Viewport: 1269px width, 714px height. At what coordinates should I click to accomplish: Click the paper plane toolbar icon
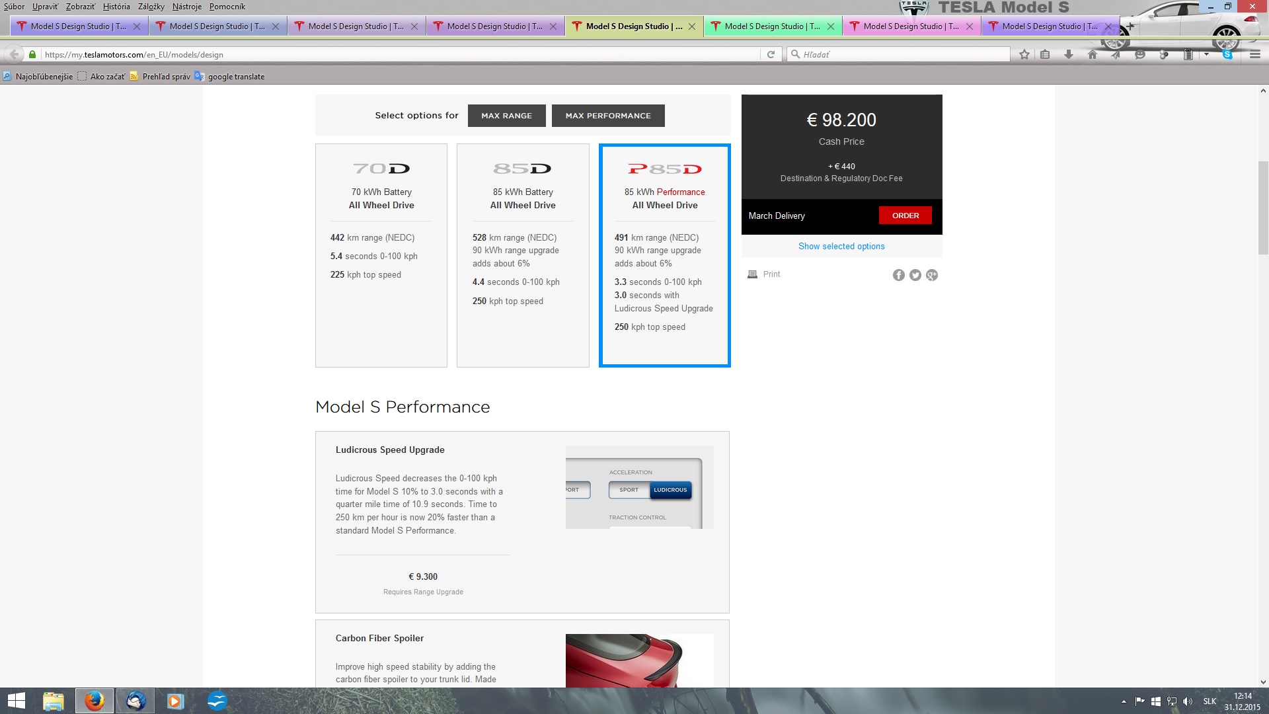pyautogui.click(x=1116, y=54)
